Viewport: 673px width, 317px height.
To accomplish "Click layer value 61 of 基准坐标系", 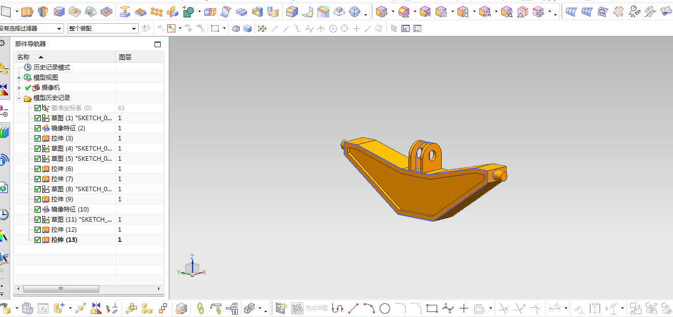I will pyautogui.click(x=121, y=108).
